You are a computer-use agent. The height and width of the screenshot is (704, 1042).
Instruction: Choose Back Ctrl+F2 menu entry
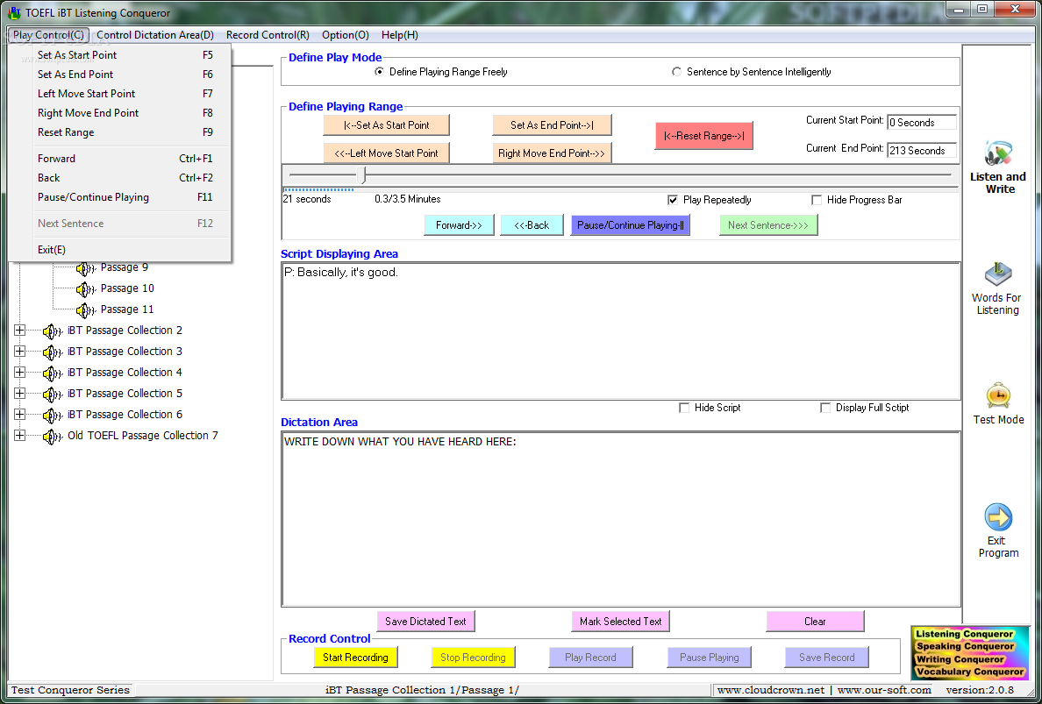click(x=119, y=178)
